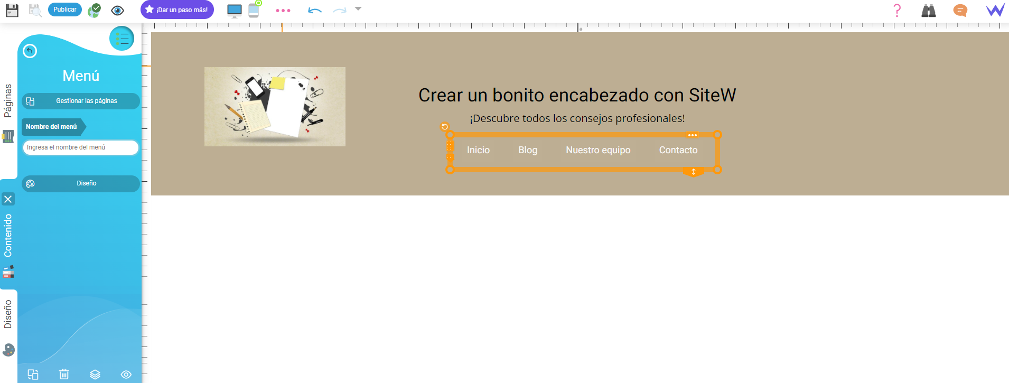Open the page preview search icon
The width and height of the screenshot is (1009, 383).
pyautogui.click(x=35, y=10)
